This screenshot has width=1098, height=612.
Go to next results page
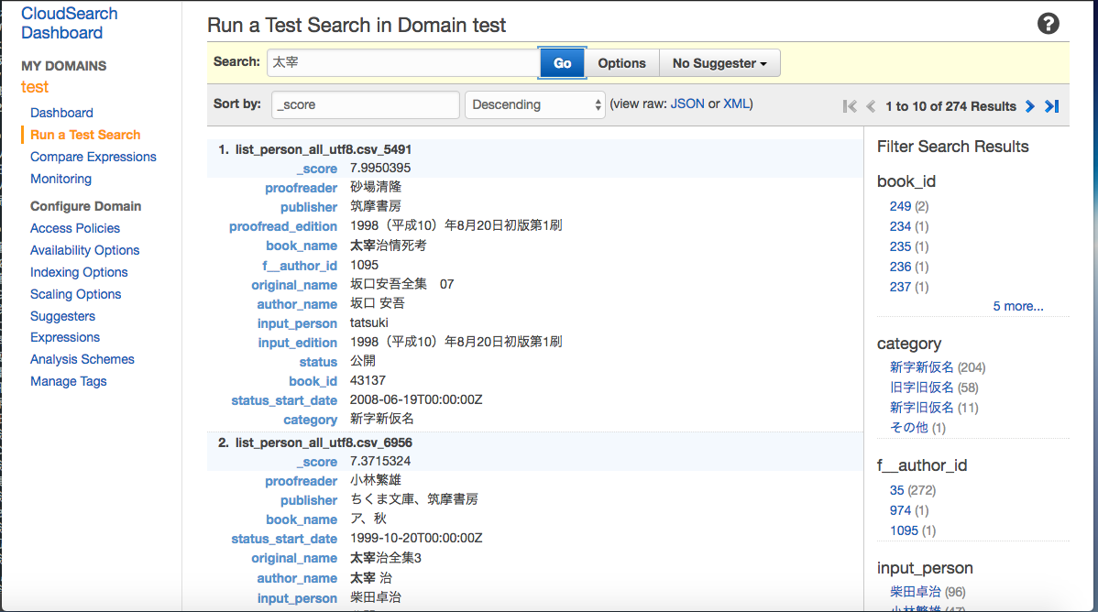coord(1030,106)
